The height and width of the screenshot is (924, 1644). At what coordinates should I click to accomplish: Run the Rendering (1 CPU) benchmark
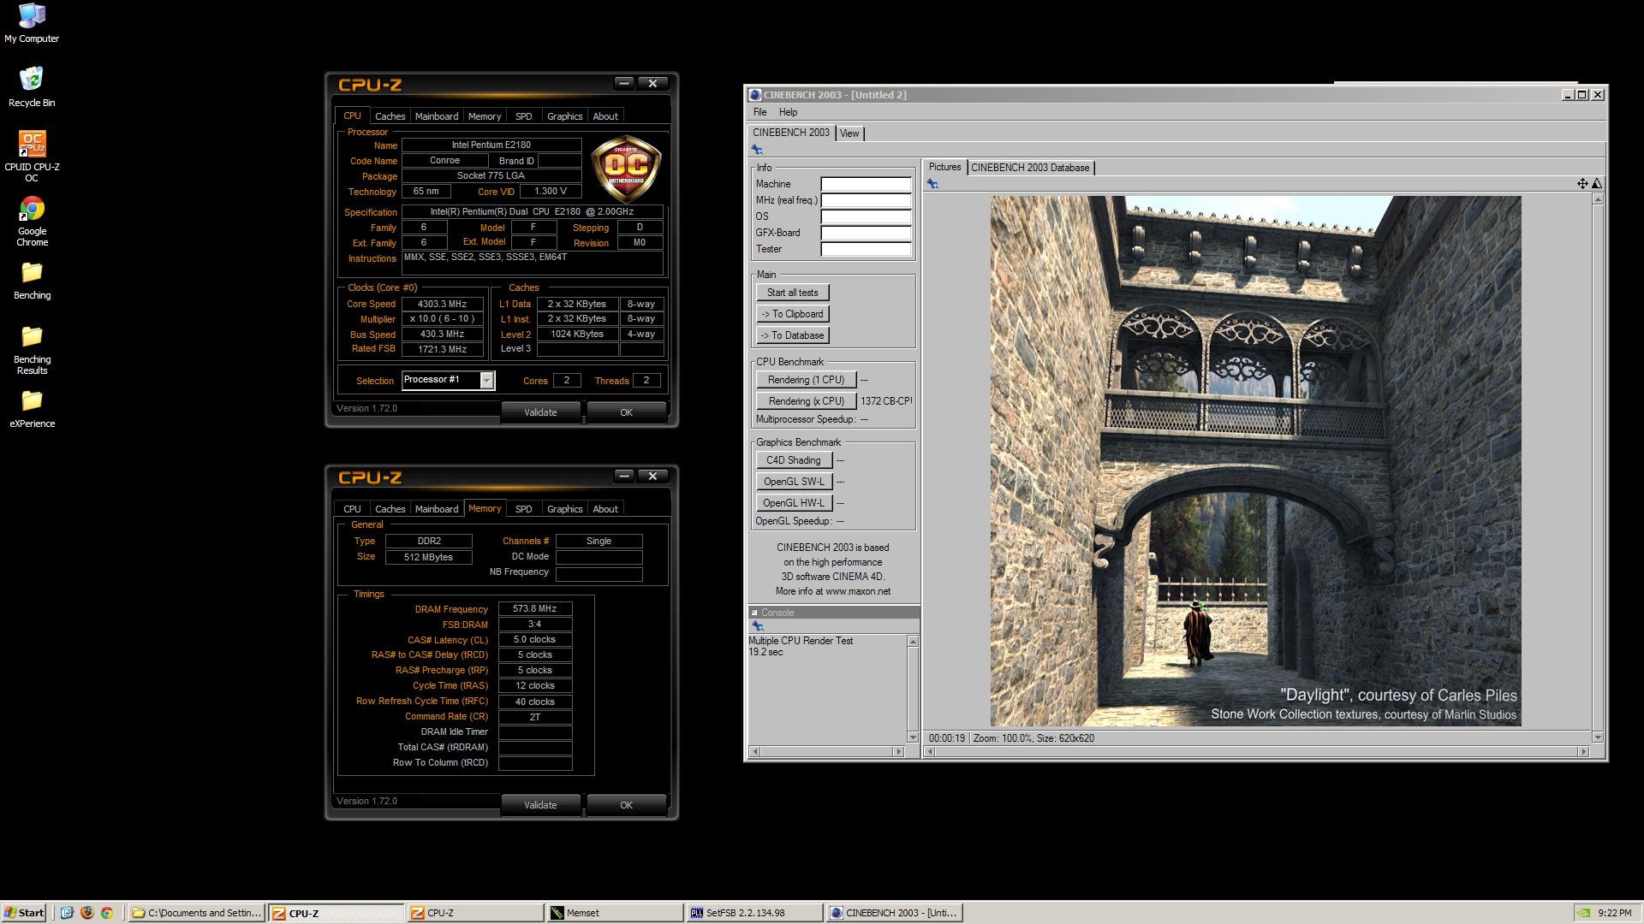(806, 380)
